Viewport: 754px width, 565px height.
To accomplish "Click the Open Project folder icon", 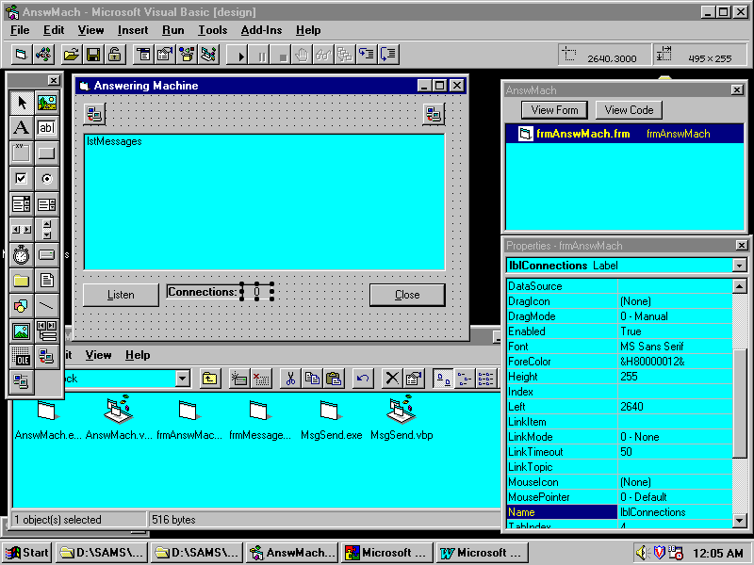I will 71,55.
